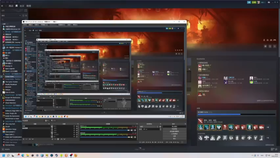
Task: Open the 商店 tab in Steam
Action: (x=11, y=6)
